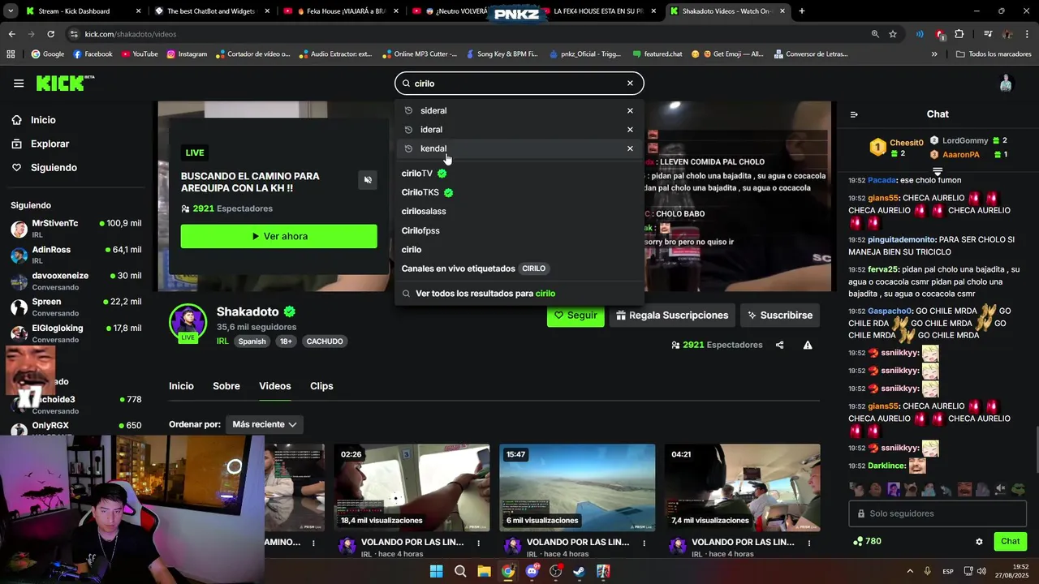Viewport: 1039px width, 584px height.
Task: Click the Ver ahora button
Action: coord(278,236)
